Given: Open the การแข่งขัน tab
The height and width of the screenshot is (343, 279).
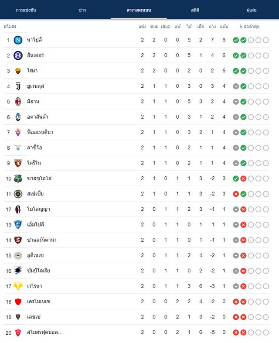Looking at the screenshot, I should [26, 10].
